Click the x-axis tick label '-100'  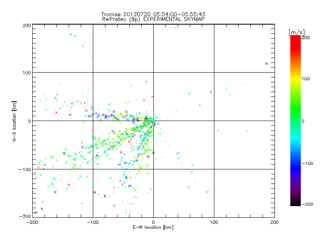pos(93,222)
